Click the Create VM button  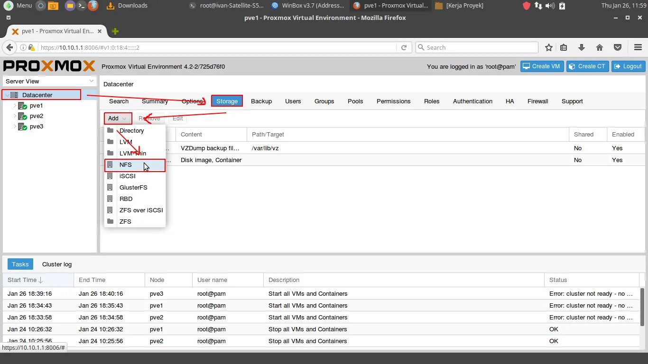point(542,66)
